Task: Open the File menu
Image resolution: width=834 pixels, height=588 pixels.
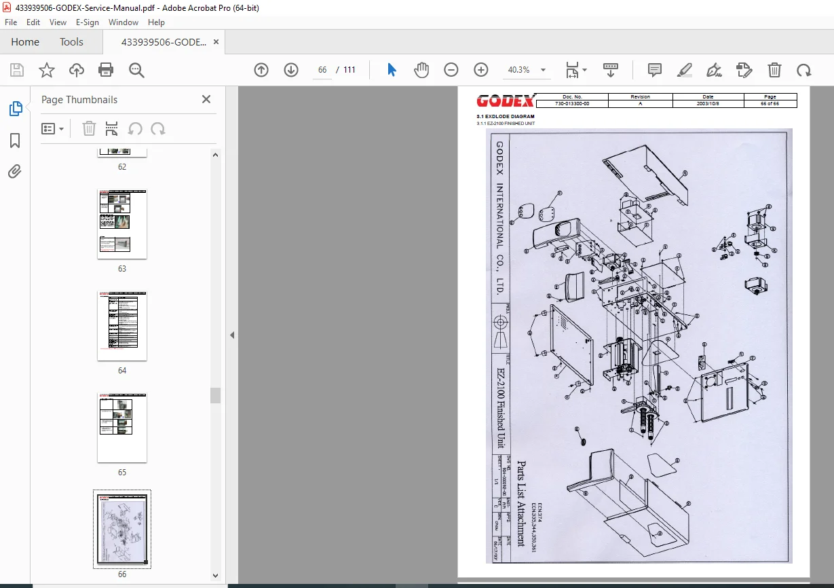Action: (12, 22)
